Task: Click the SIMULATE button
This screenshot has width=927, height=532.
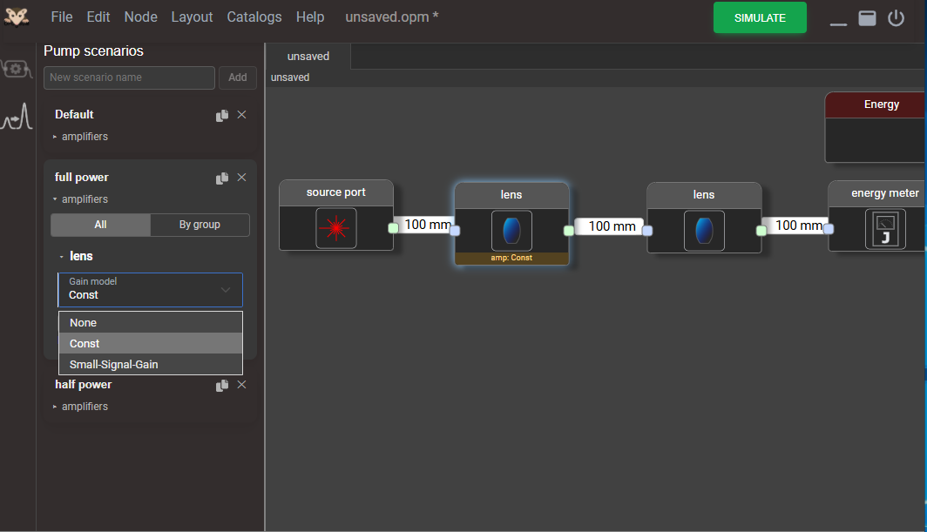Action: point(760,17)
